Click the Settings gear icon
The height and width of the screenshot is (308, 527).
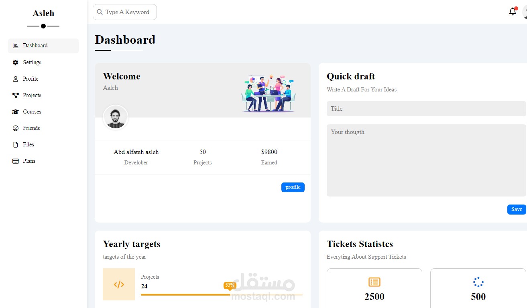click(16, 63)
